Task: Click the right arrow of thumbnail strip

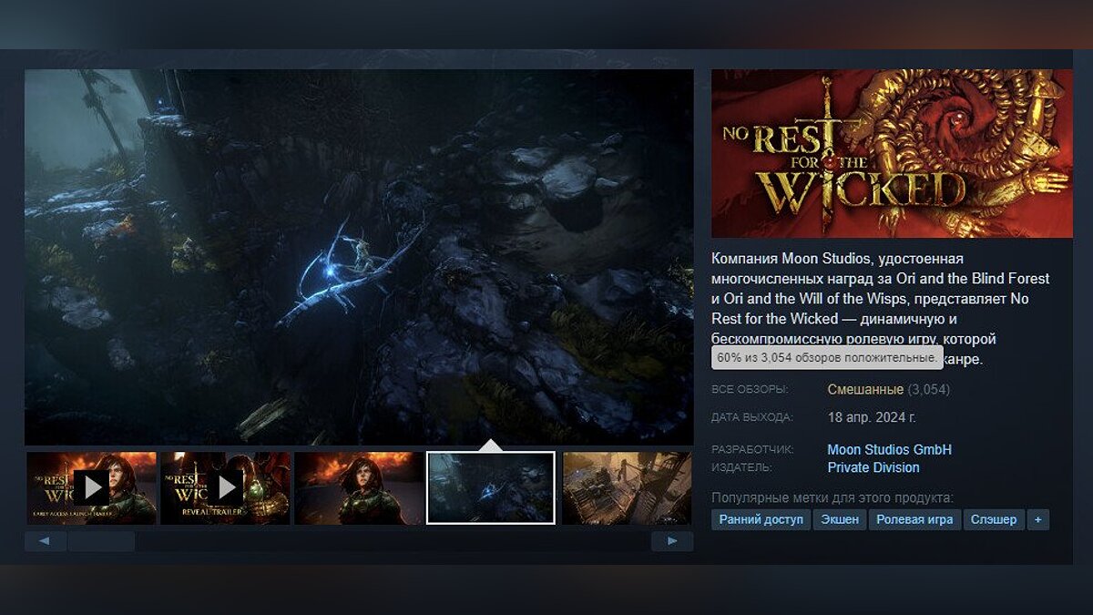Action: 672,541
